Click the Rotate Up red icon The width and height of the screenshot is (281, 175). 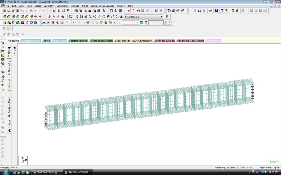[36, 17]
